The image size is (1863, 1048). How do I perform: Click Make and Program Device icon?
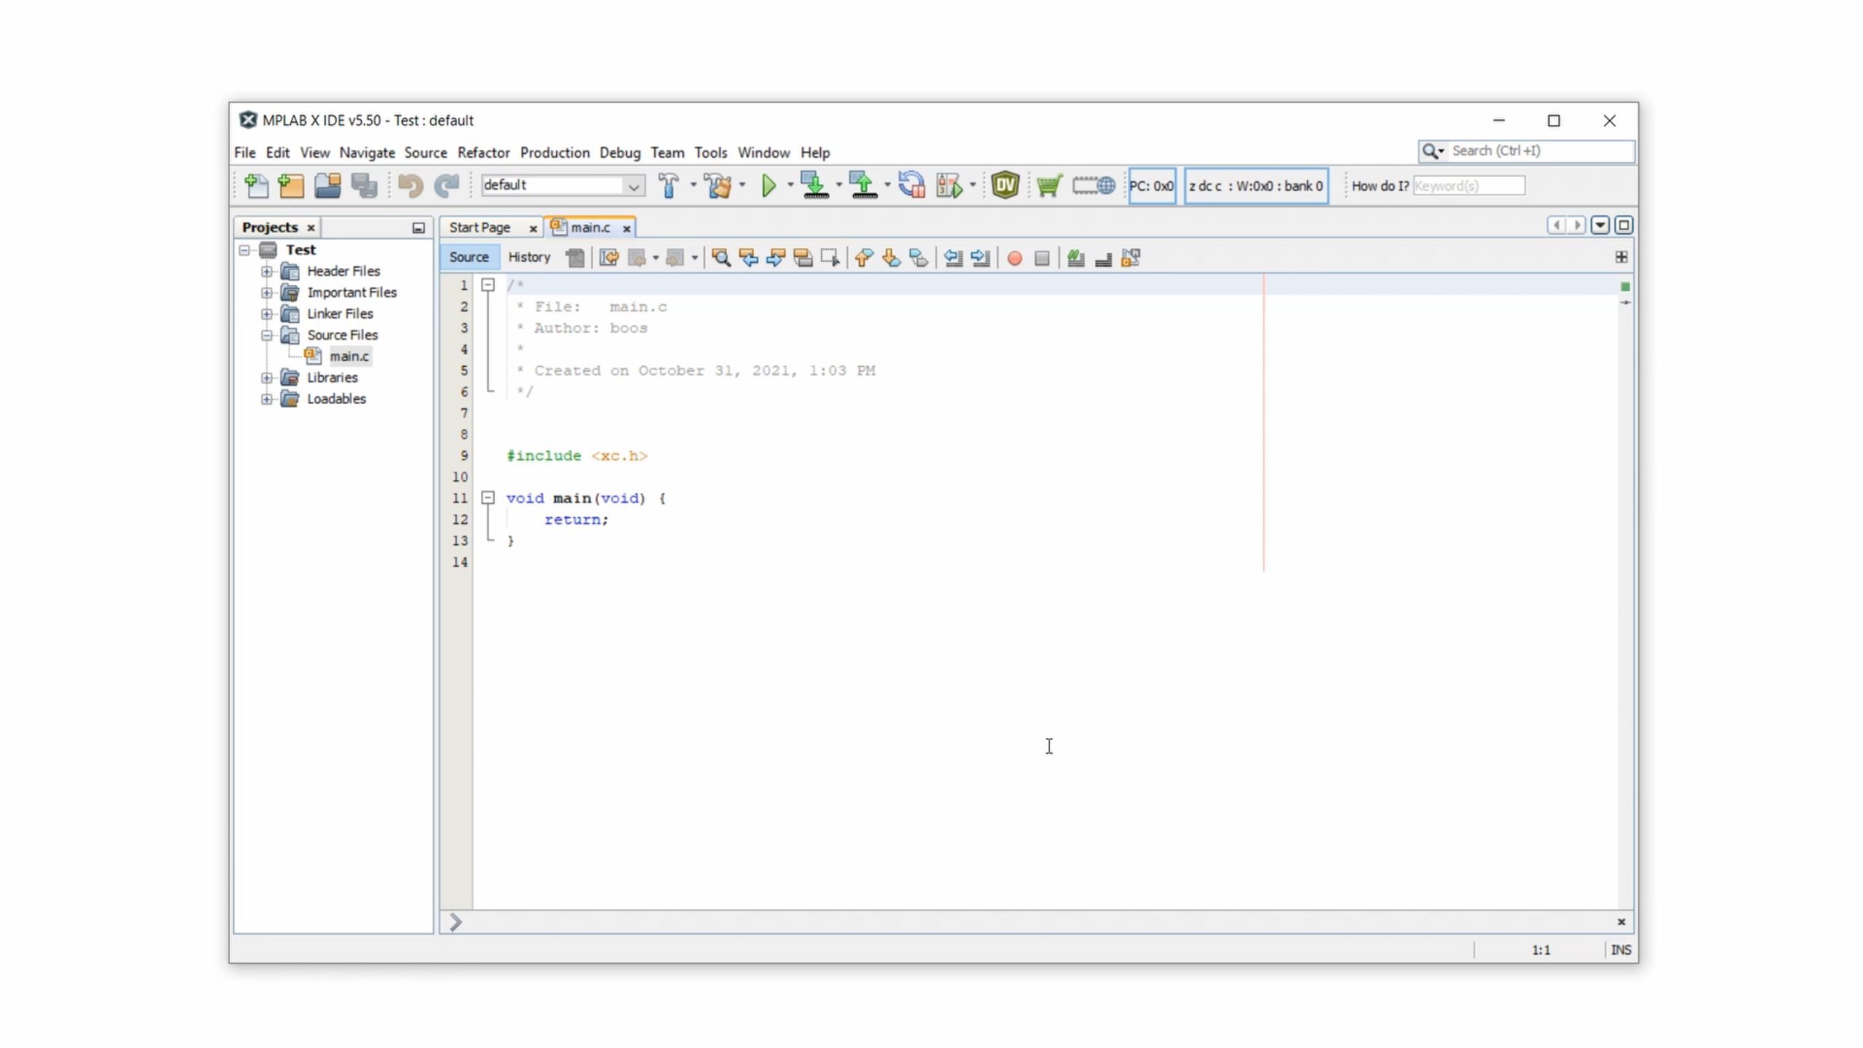(814, 186)
